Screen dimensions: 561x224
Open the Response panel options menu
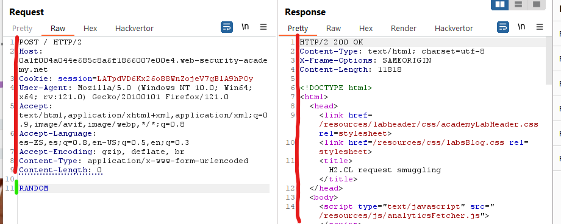(540, 27)
